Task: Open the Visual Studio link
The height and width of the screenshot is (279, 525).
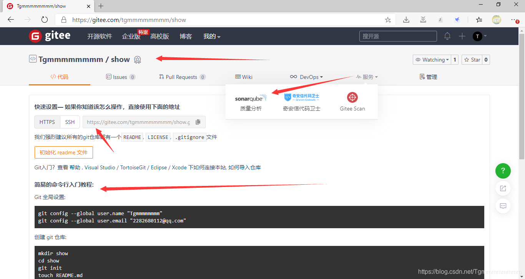Action: (x=100, y=167)
